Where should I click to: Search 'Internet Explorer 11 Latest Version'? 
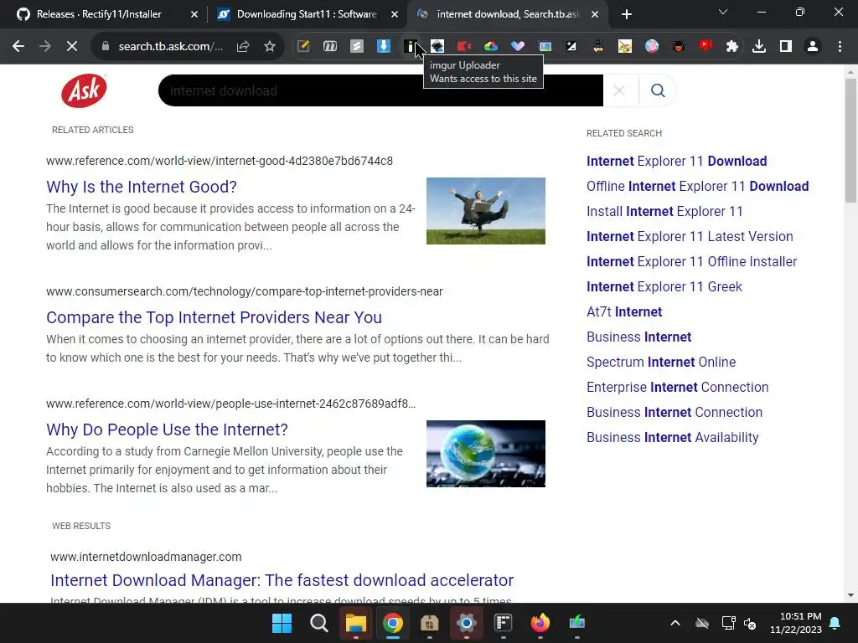click(x=690, y=237)
